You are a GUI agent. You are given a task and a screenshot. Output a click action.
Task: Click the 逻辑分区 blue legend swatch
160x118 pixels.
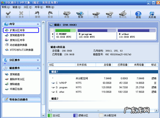click(75, 116)
